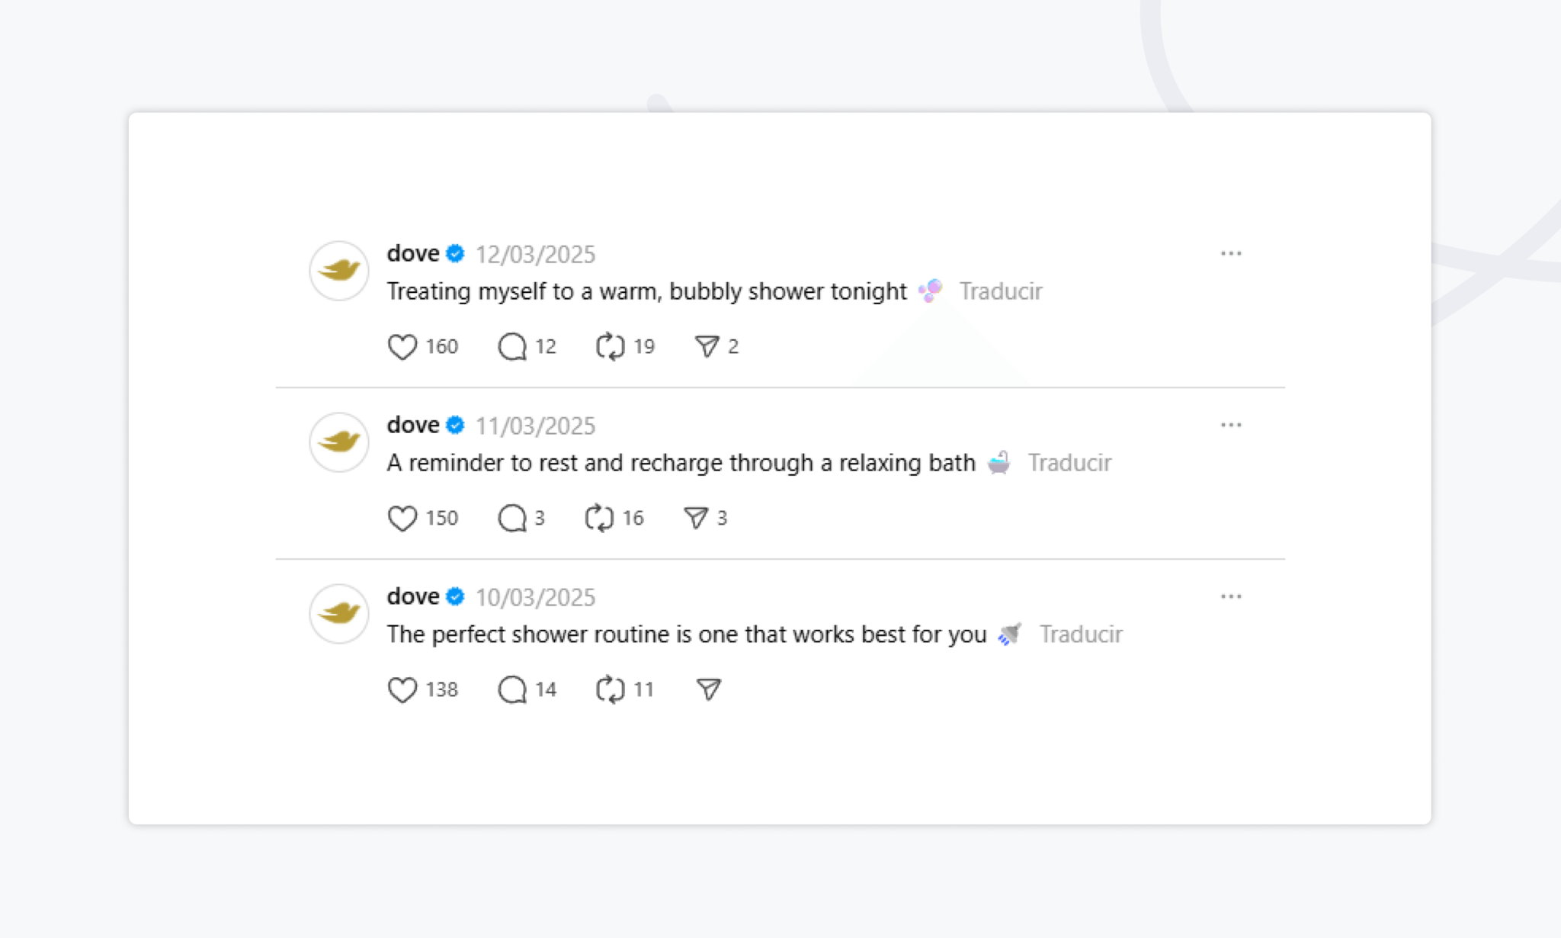Open the dove username on 11/03/2025 post

point(413,425)
